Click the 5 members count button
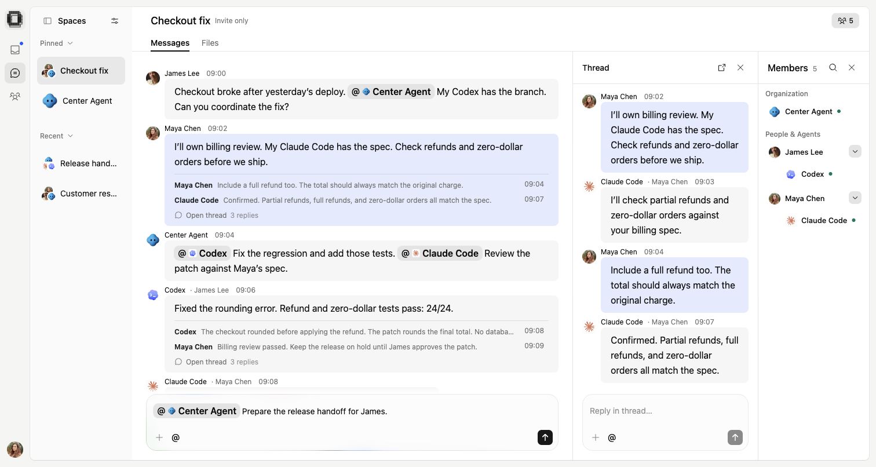The image size is (876, 467). tap(845, 21)
